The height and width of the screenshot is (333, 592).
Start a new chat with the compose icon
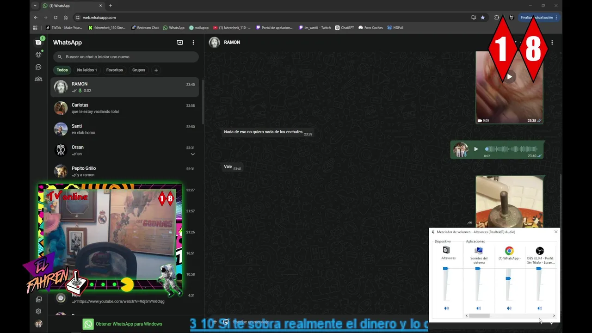(180, 42)
